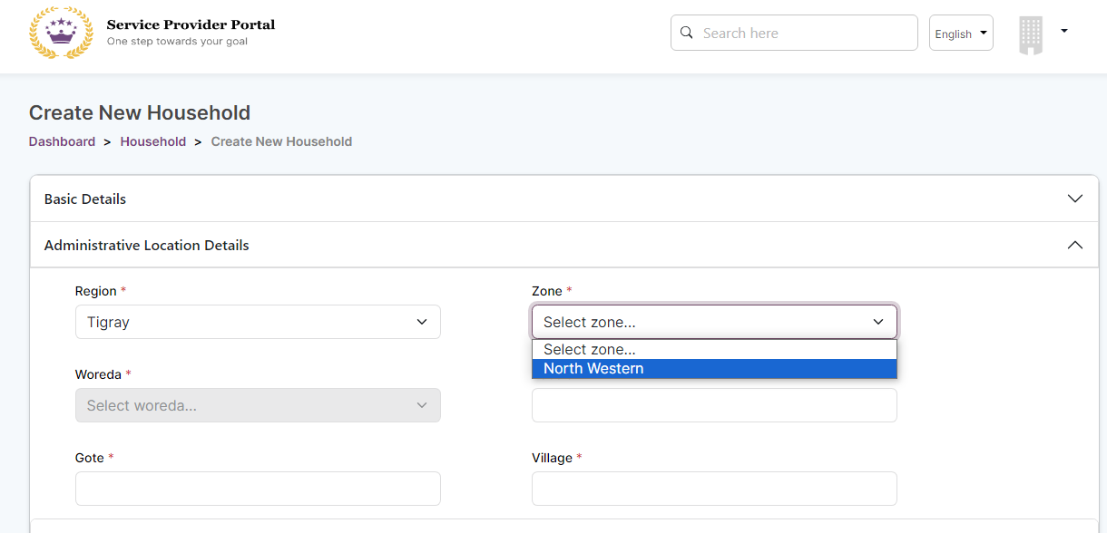Click the Create New Household breadcrumb
The image size is (1107, 533).
[x=281, y=141]
